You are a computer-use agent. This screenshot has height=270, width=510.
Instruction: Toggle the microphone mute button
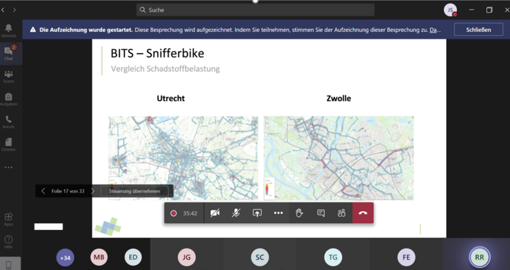(x=236, y=213)
